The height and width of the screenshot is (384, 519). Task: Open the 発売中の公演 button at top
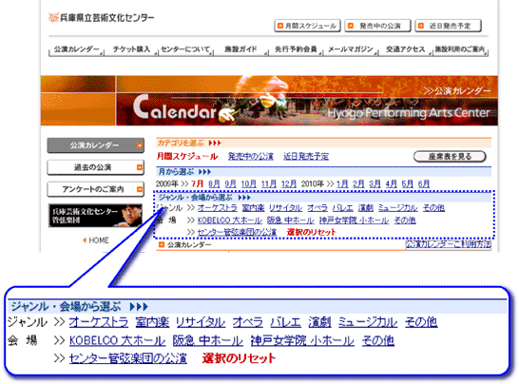(x=377, y=26)
